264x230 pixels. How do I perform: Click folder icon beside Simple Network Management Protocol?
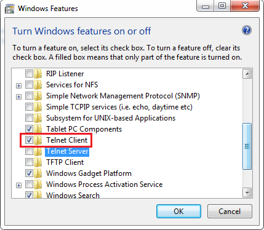38,96
